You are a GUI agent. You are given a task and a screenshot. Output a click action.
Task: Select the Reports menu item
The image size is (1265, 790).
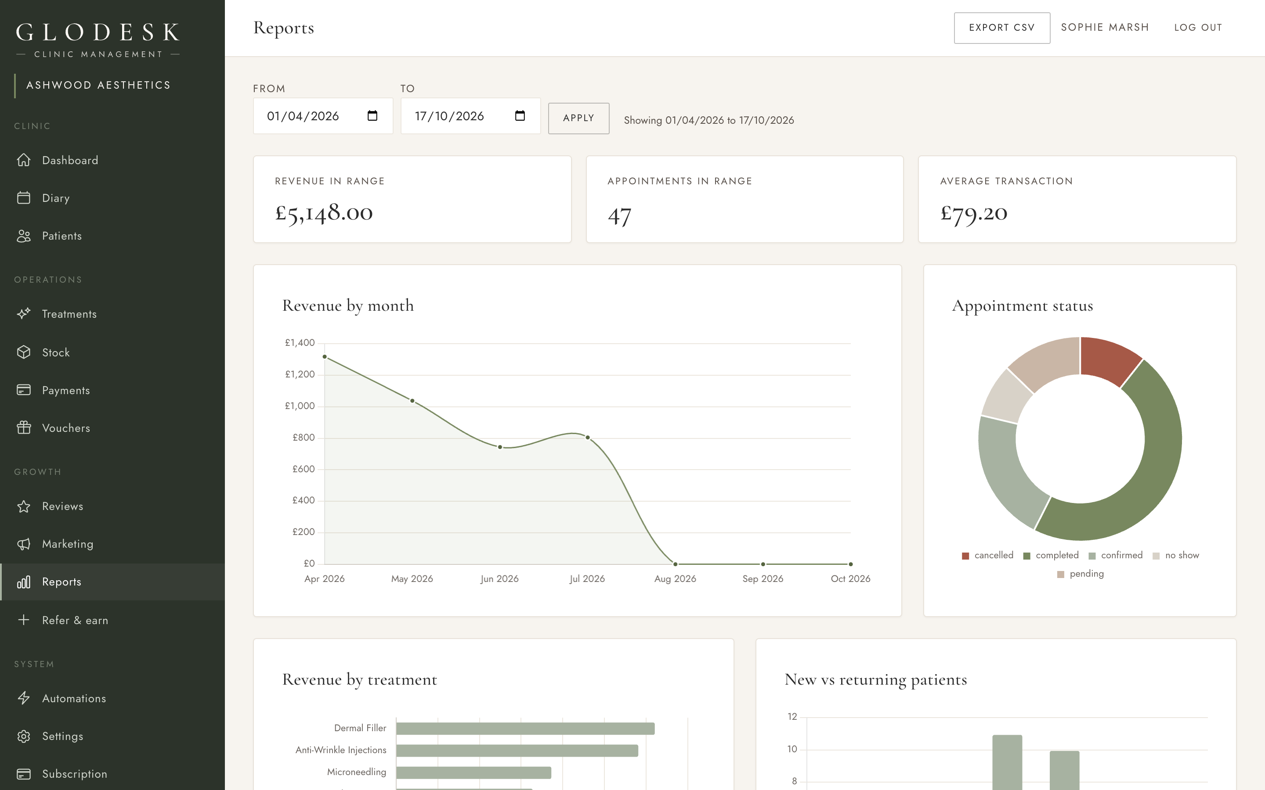click(112, 582)
